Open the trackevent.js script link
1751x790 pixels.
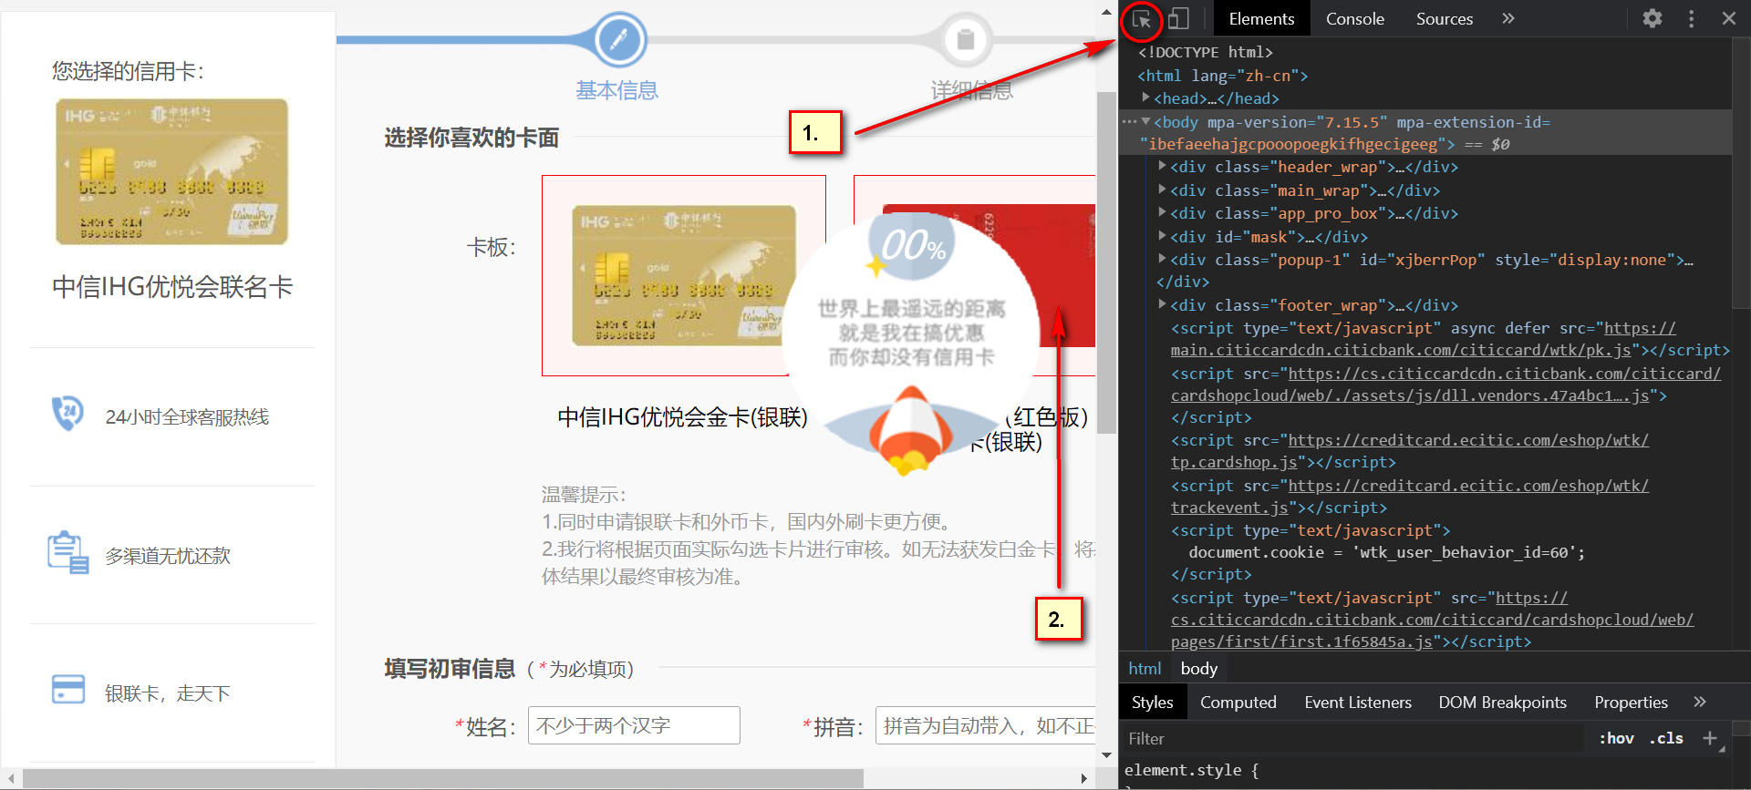(1410, 497)
